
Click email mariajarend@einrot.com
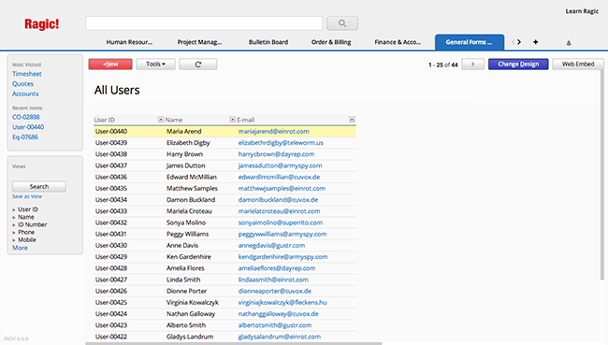pos(273,132)
